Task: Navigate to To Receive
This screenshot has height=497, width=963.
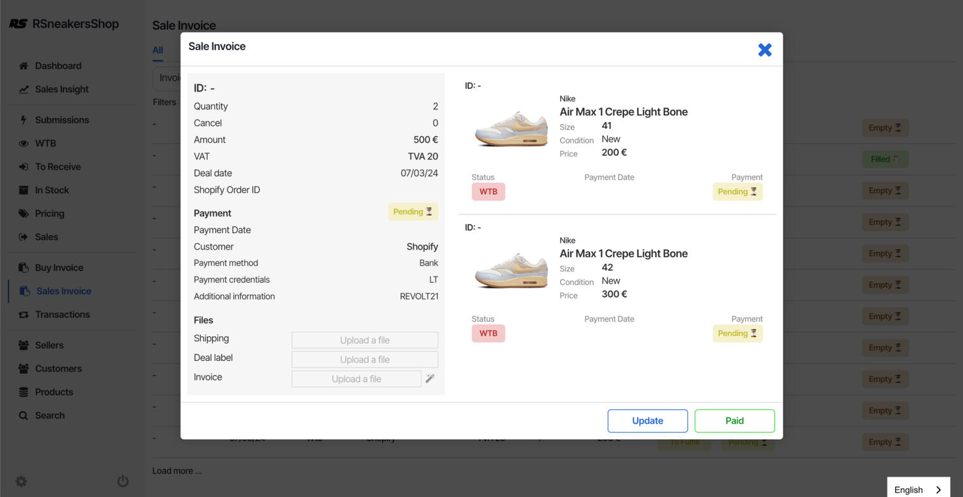Action: [58, 167]
